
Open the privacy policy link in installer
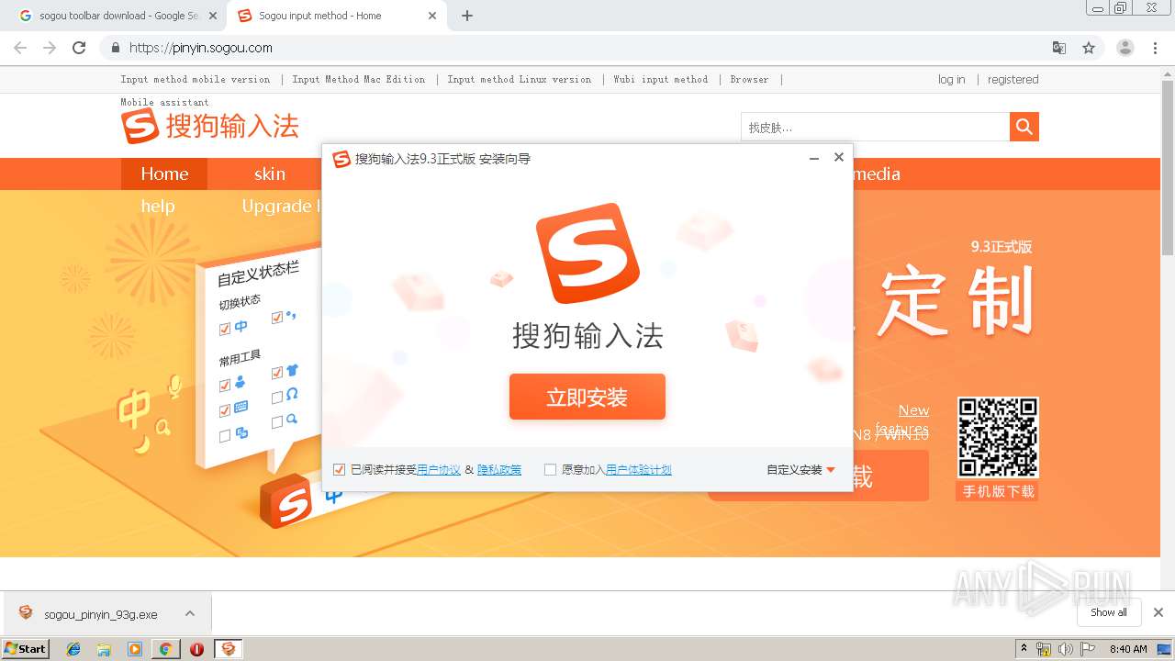pyautogui.click(x=499, y=470)
